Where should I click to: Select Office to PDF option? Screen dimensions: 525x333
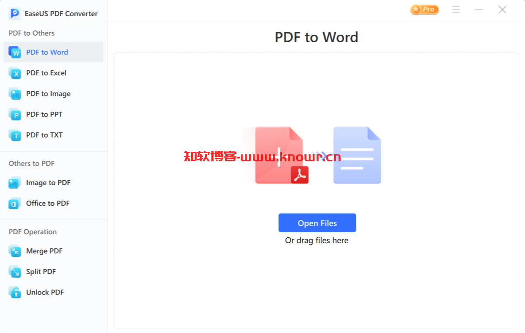[53, 203]
